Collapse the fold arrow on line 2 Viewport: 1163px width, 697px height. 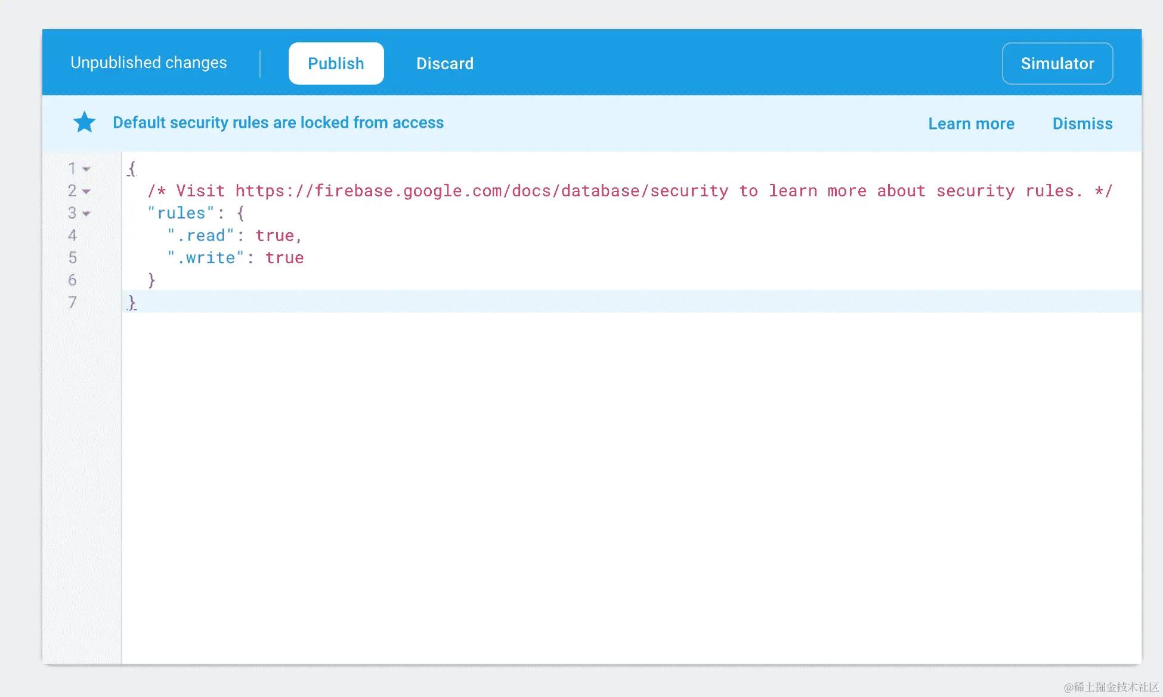(86, 192)
